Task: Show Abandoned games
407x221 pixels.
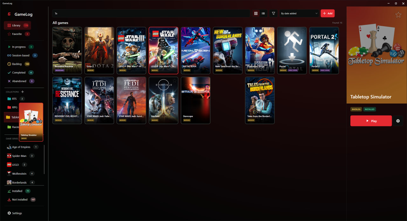Action: [21, 81]
